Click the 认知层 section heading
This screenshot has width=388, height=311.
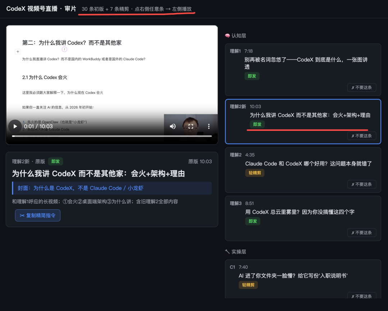click(x=239, y=36)
